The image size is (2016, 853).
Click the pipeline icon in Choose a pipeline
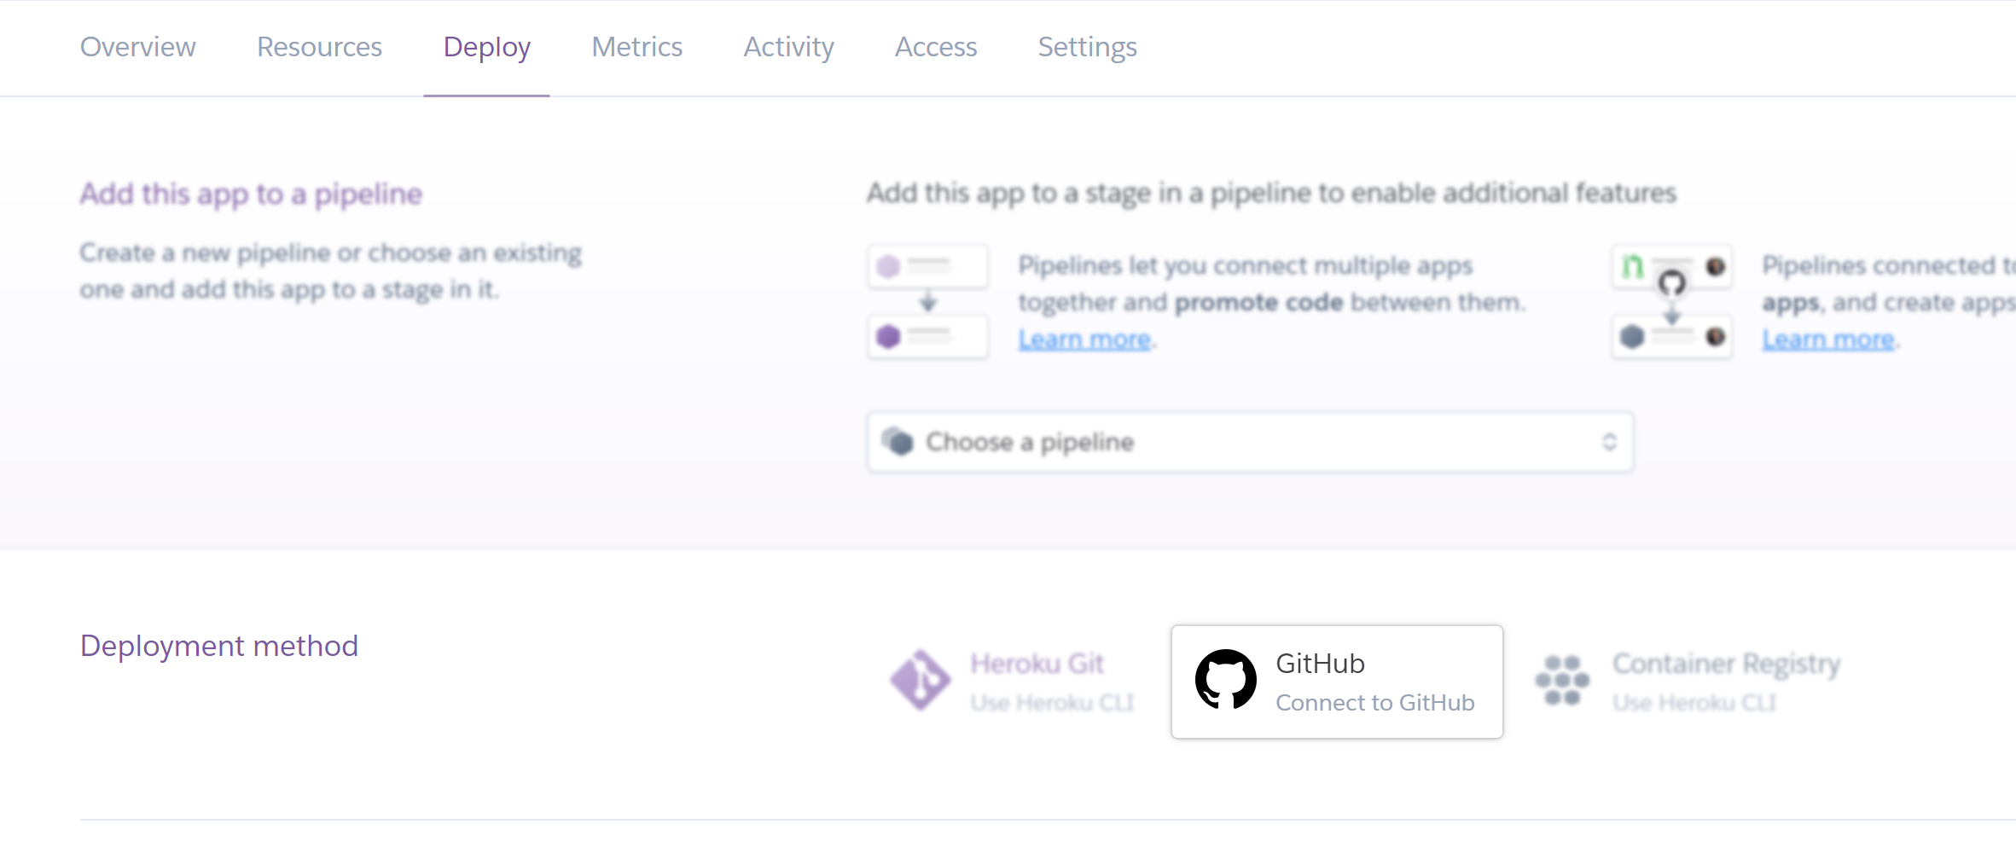pos(897,442)
